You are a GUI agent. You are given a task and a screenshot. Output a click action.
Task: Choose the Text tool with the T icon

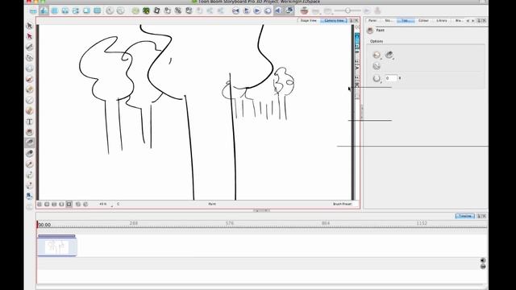pos(29,122)
